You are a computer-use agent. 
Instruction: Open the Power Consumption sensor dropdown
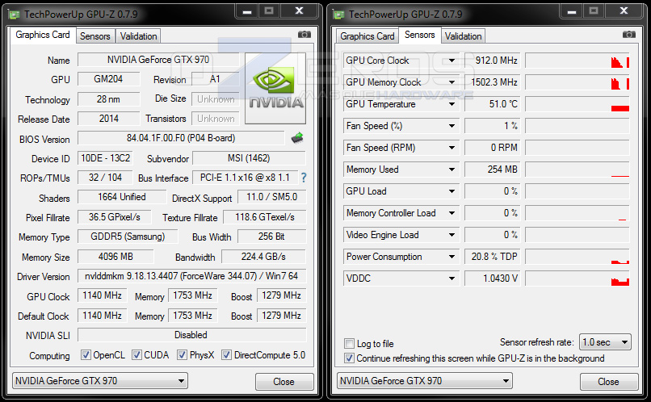[x=451, y=257]
